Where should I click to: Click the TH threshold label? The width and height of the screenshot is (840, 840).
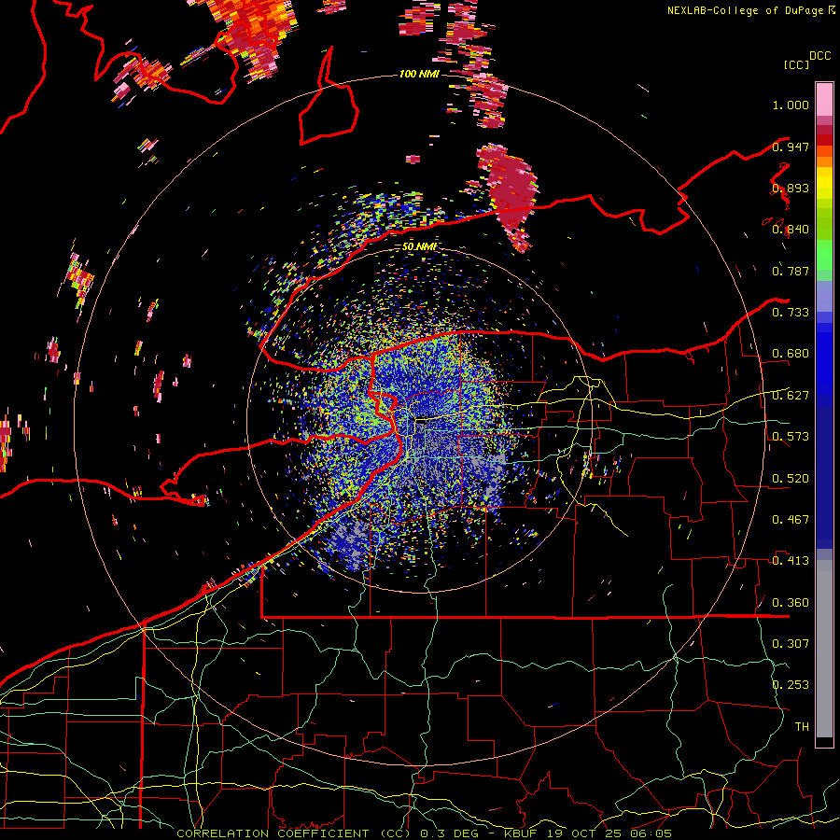pyautogui.click(x=802, y=727)
